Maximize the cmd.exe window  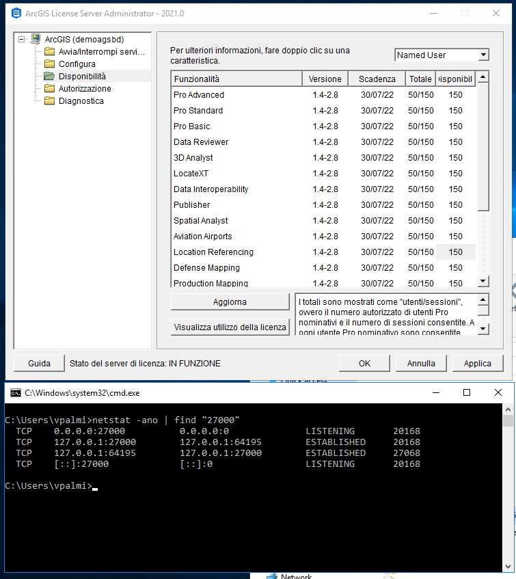click(x=467, y=392)
